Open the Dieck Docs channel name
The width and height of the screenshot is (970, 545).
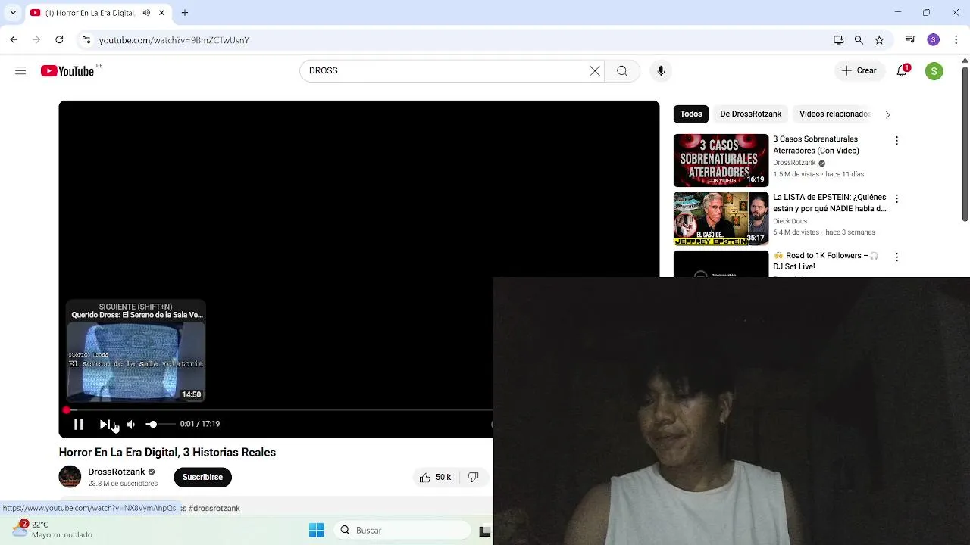[790, 221]
